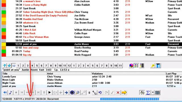The height and width of the screenshot is (102, 182).
Task: Click the 26:59:30 status bar field
Action: coord(41,99)
